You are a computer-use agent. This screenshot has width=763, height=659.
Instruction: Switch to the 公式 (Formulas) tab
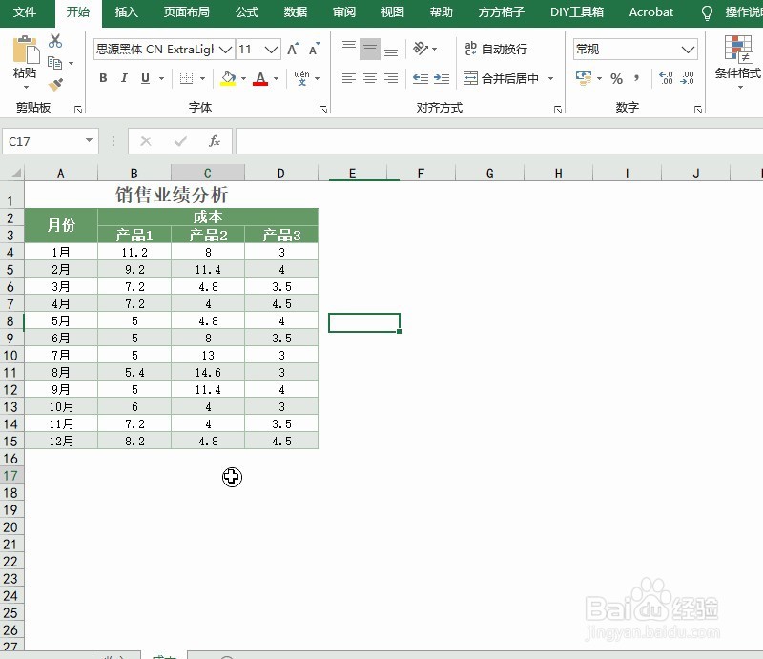pyautogui.click(x=247, y=12)
